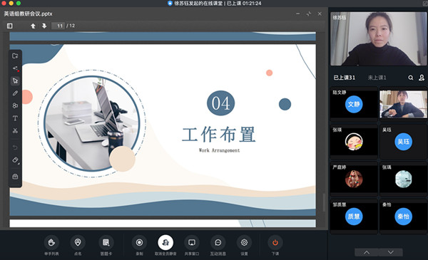Go to next slide with down arrow
Viewport: 428px width, 260px height.
coord(44,26)
